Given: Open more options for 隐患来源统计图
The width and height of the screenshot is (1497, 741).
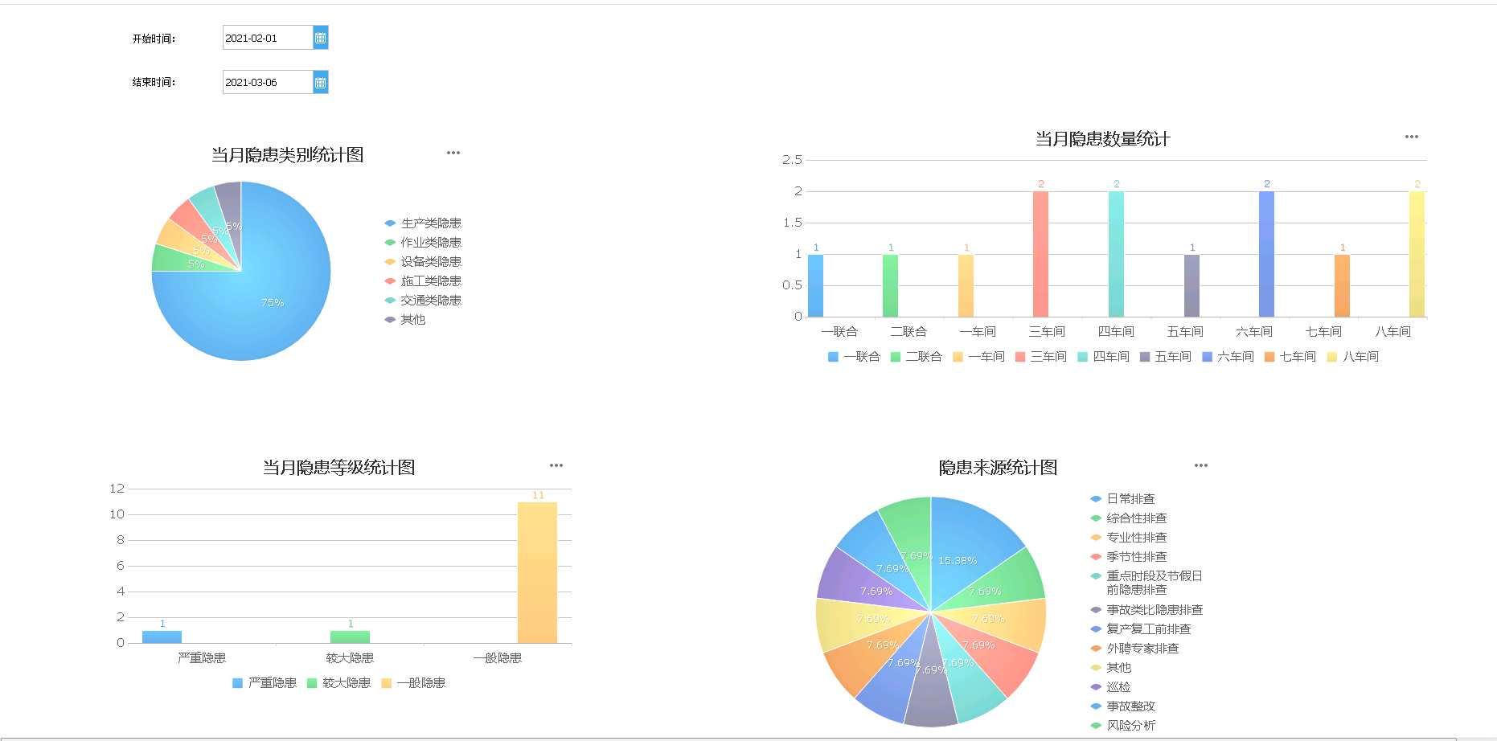Looking at the screenshot, I should tap(1201, 465).
